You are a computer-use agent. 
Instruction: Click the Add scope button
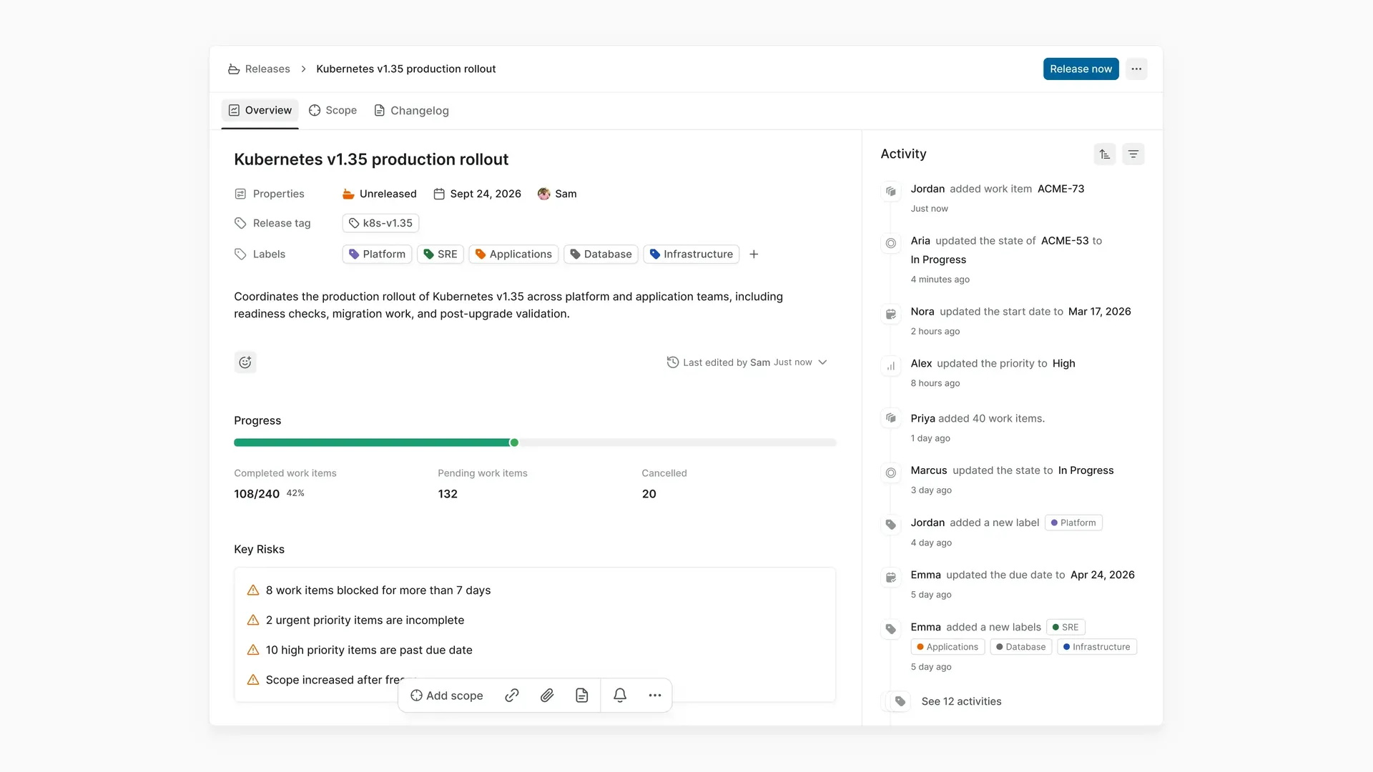(x=447, y=696)
